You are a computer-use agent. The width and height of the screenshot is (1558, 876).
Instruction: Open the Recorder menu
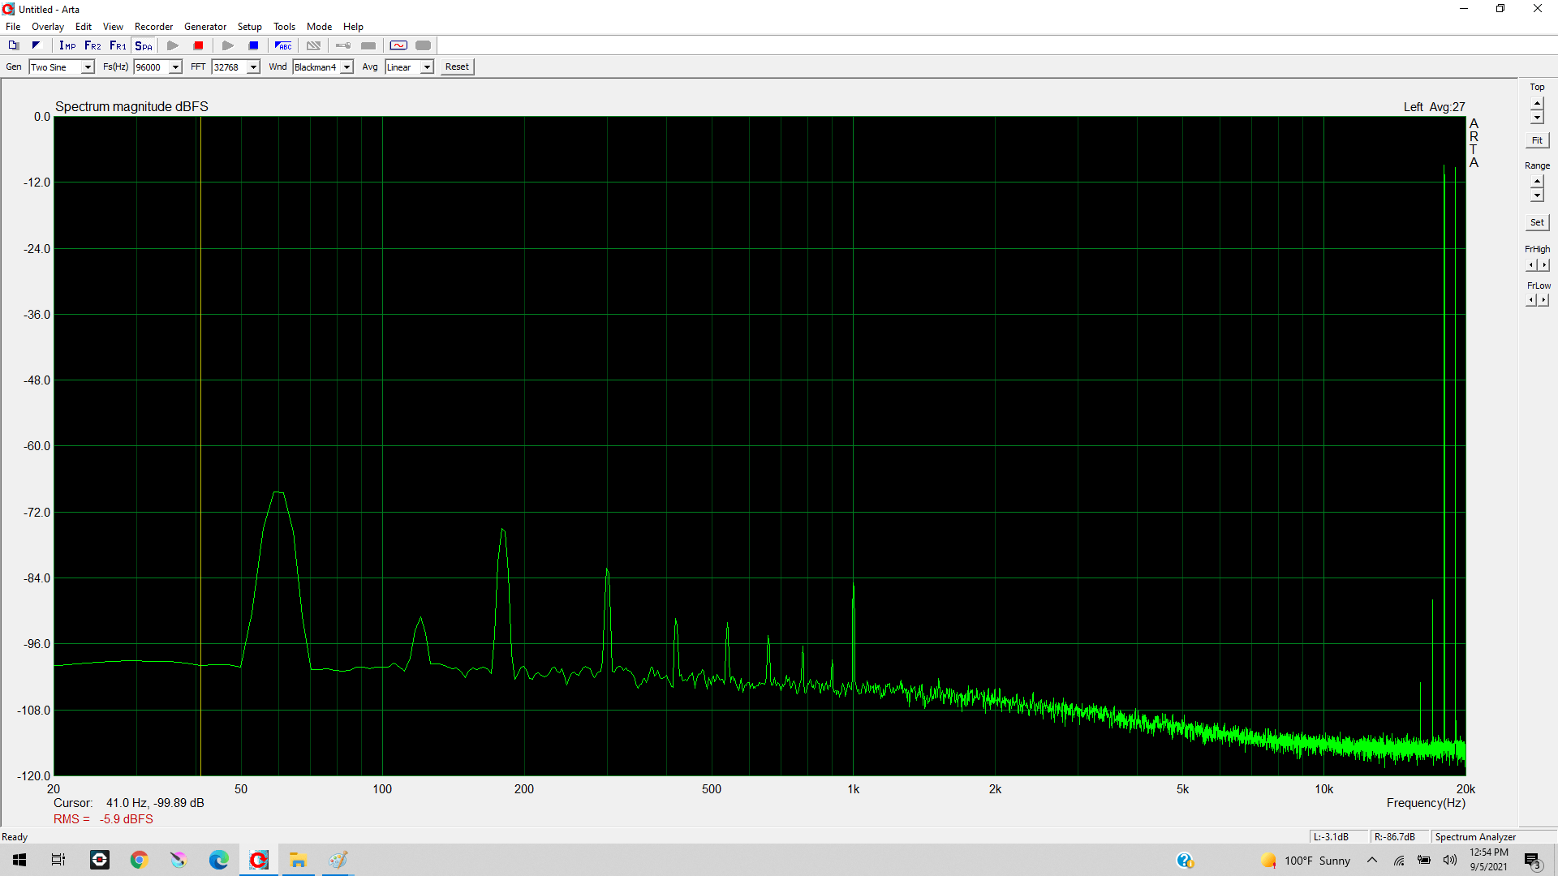point(153,27)
